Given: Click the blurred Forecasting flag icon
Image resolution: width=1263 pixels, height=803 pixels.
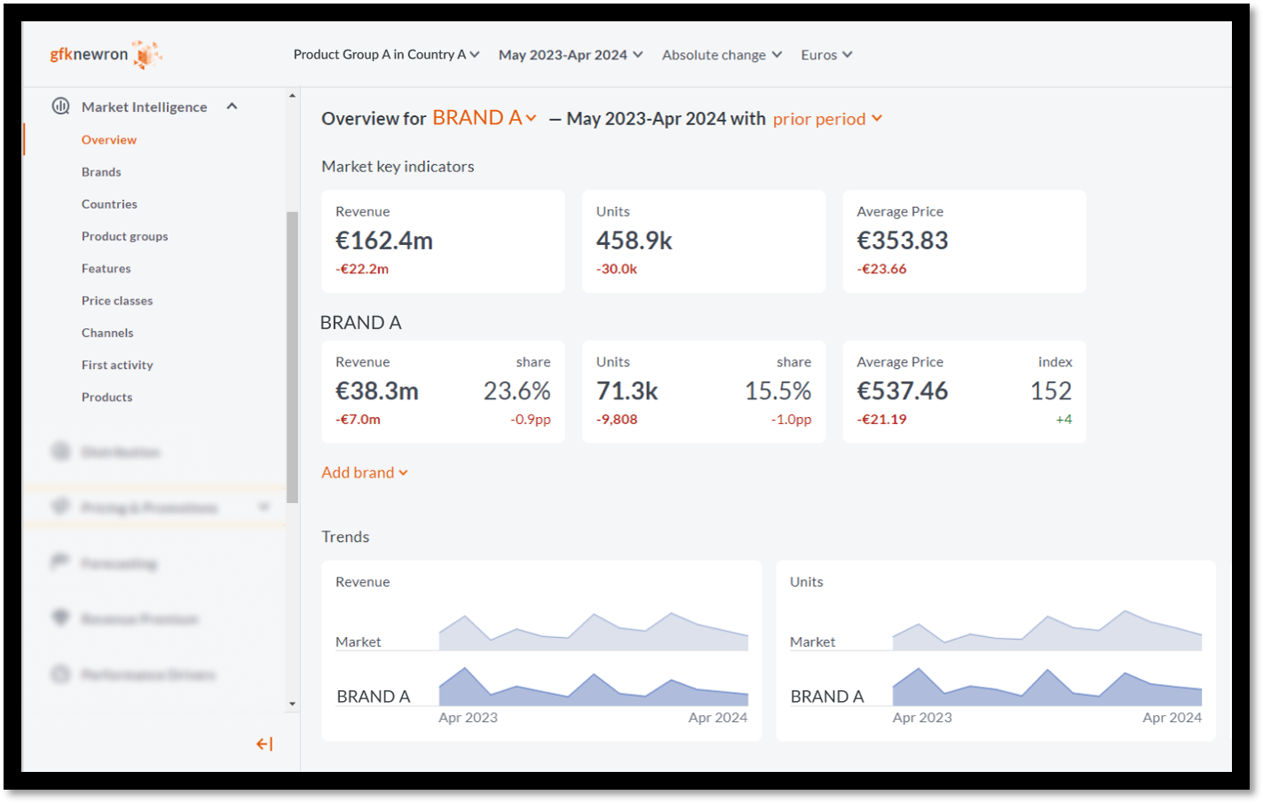Looking at the screenshot, I should click(60, 563).
